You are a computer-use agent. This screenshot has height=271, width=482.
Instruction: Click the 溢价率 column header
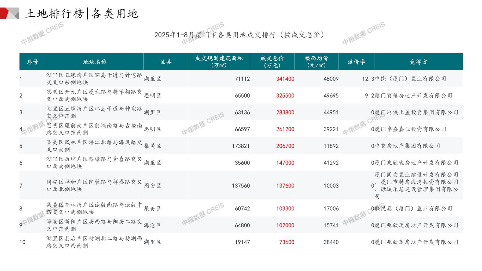coord(356,62)
